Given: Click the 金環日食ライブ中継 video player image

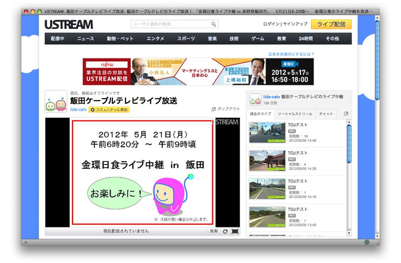Looking at the screenshot, I should (x=143, y=172).
